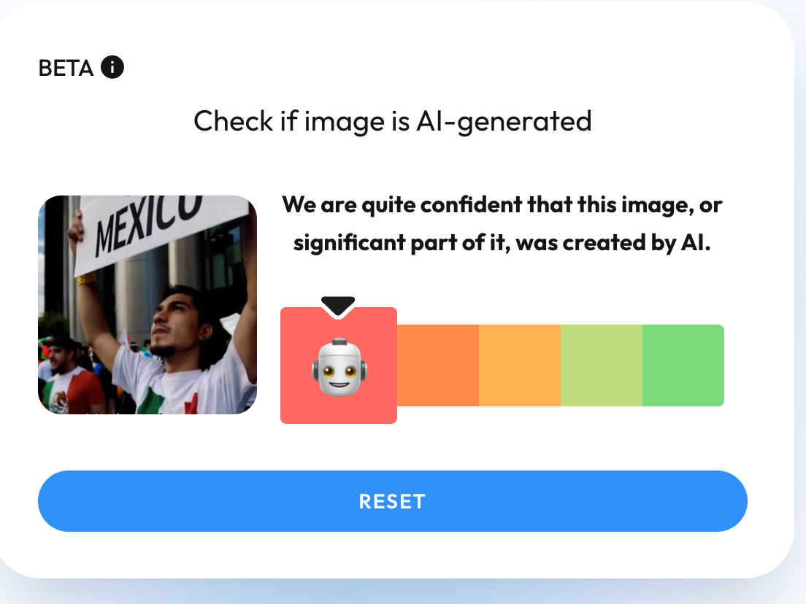
Task: Click 'created by AI.' in result message
Action: (637, 243)
